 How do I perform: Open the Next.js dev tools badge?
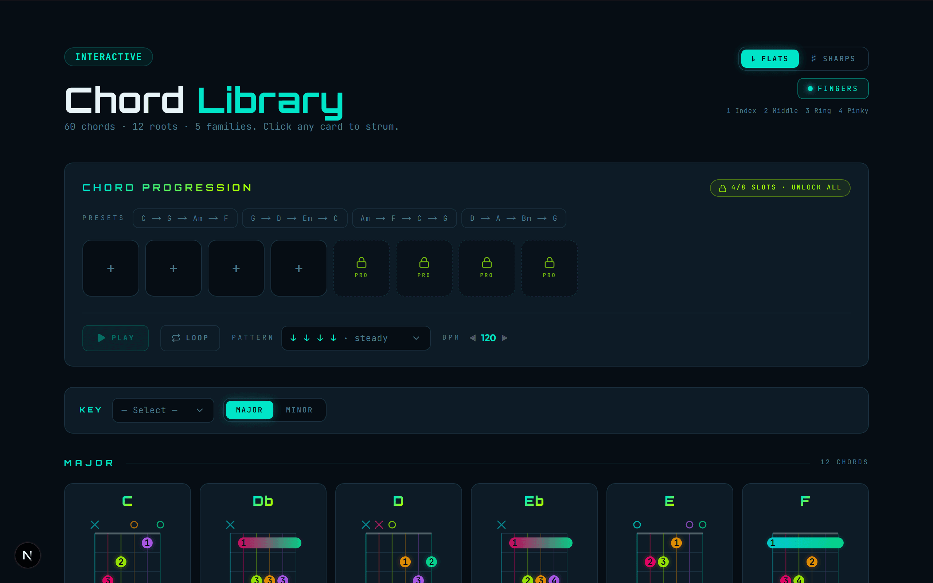27,555
